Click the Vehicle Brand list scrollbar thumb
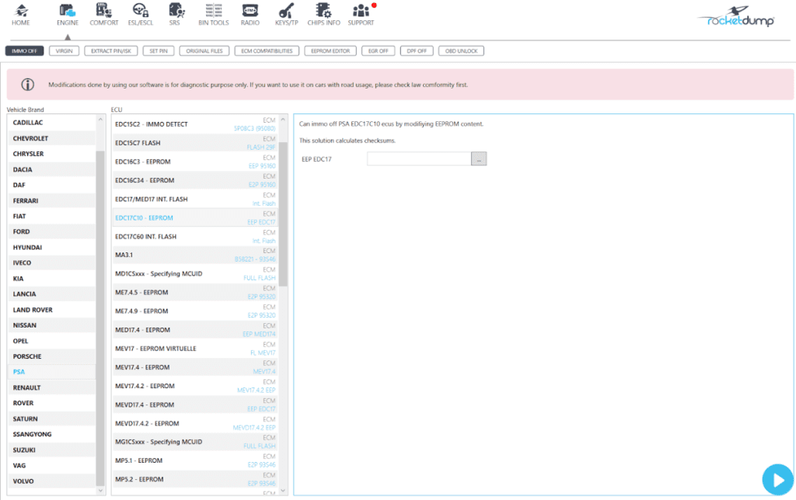The width and height of the screenshot is (796, 500). click(100, 318)
